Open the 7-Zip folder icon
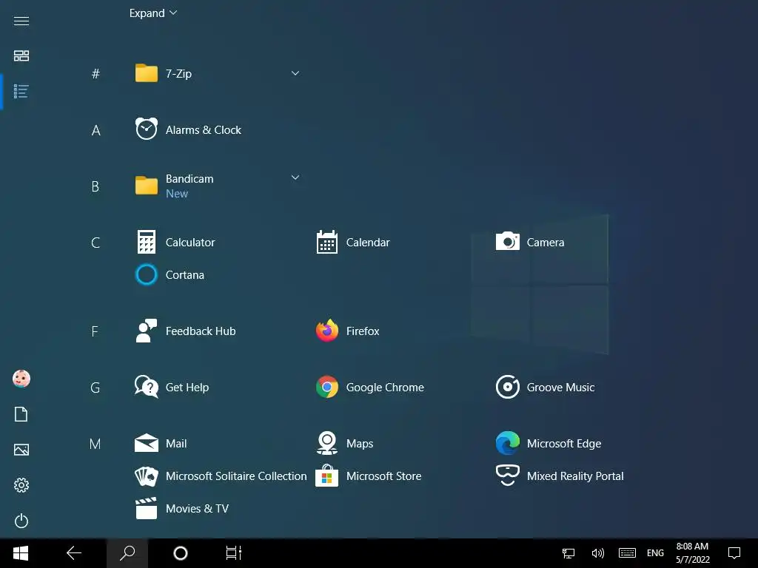This screenshot has height=568, width=758. point(146,73)
